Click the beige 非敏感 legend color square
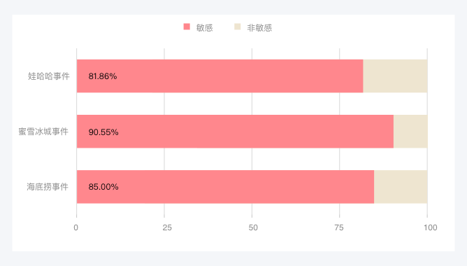Viewport: 467px width, 266px height. (x=238, y=27)
